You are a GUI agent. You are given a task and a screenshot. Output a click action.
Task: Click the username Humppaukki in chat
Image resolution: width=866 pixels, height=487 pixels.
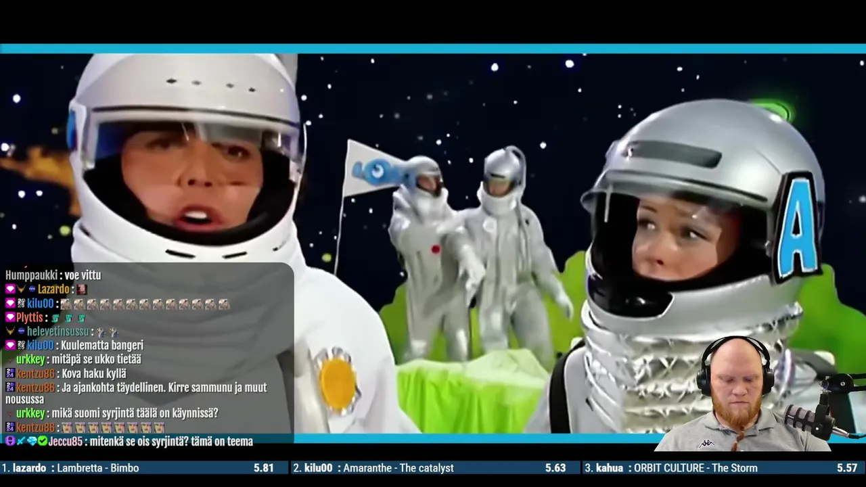click(x=31, y=275)
